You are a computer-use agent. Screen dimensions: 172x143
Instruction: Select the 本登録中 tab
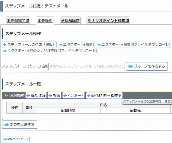click(x=45, y=21)
